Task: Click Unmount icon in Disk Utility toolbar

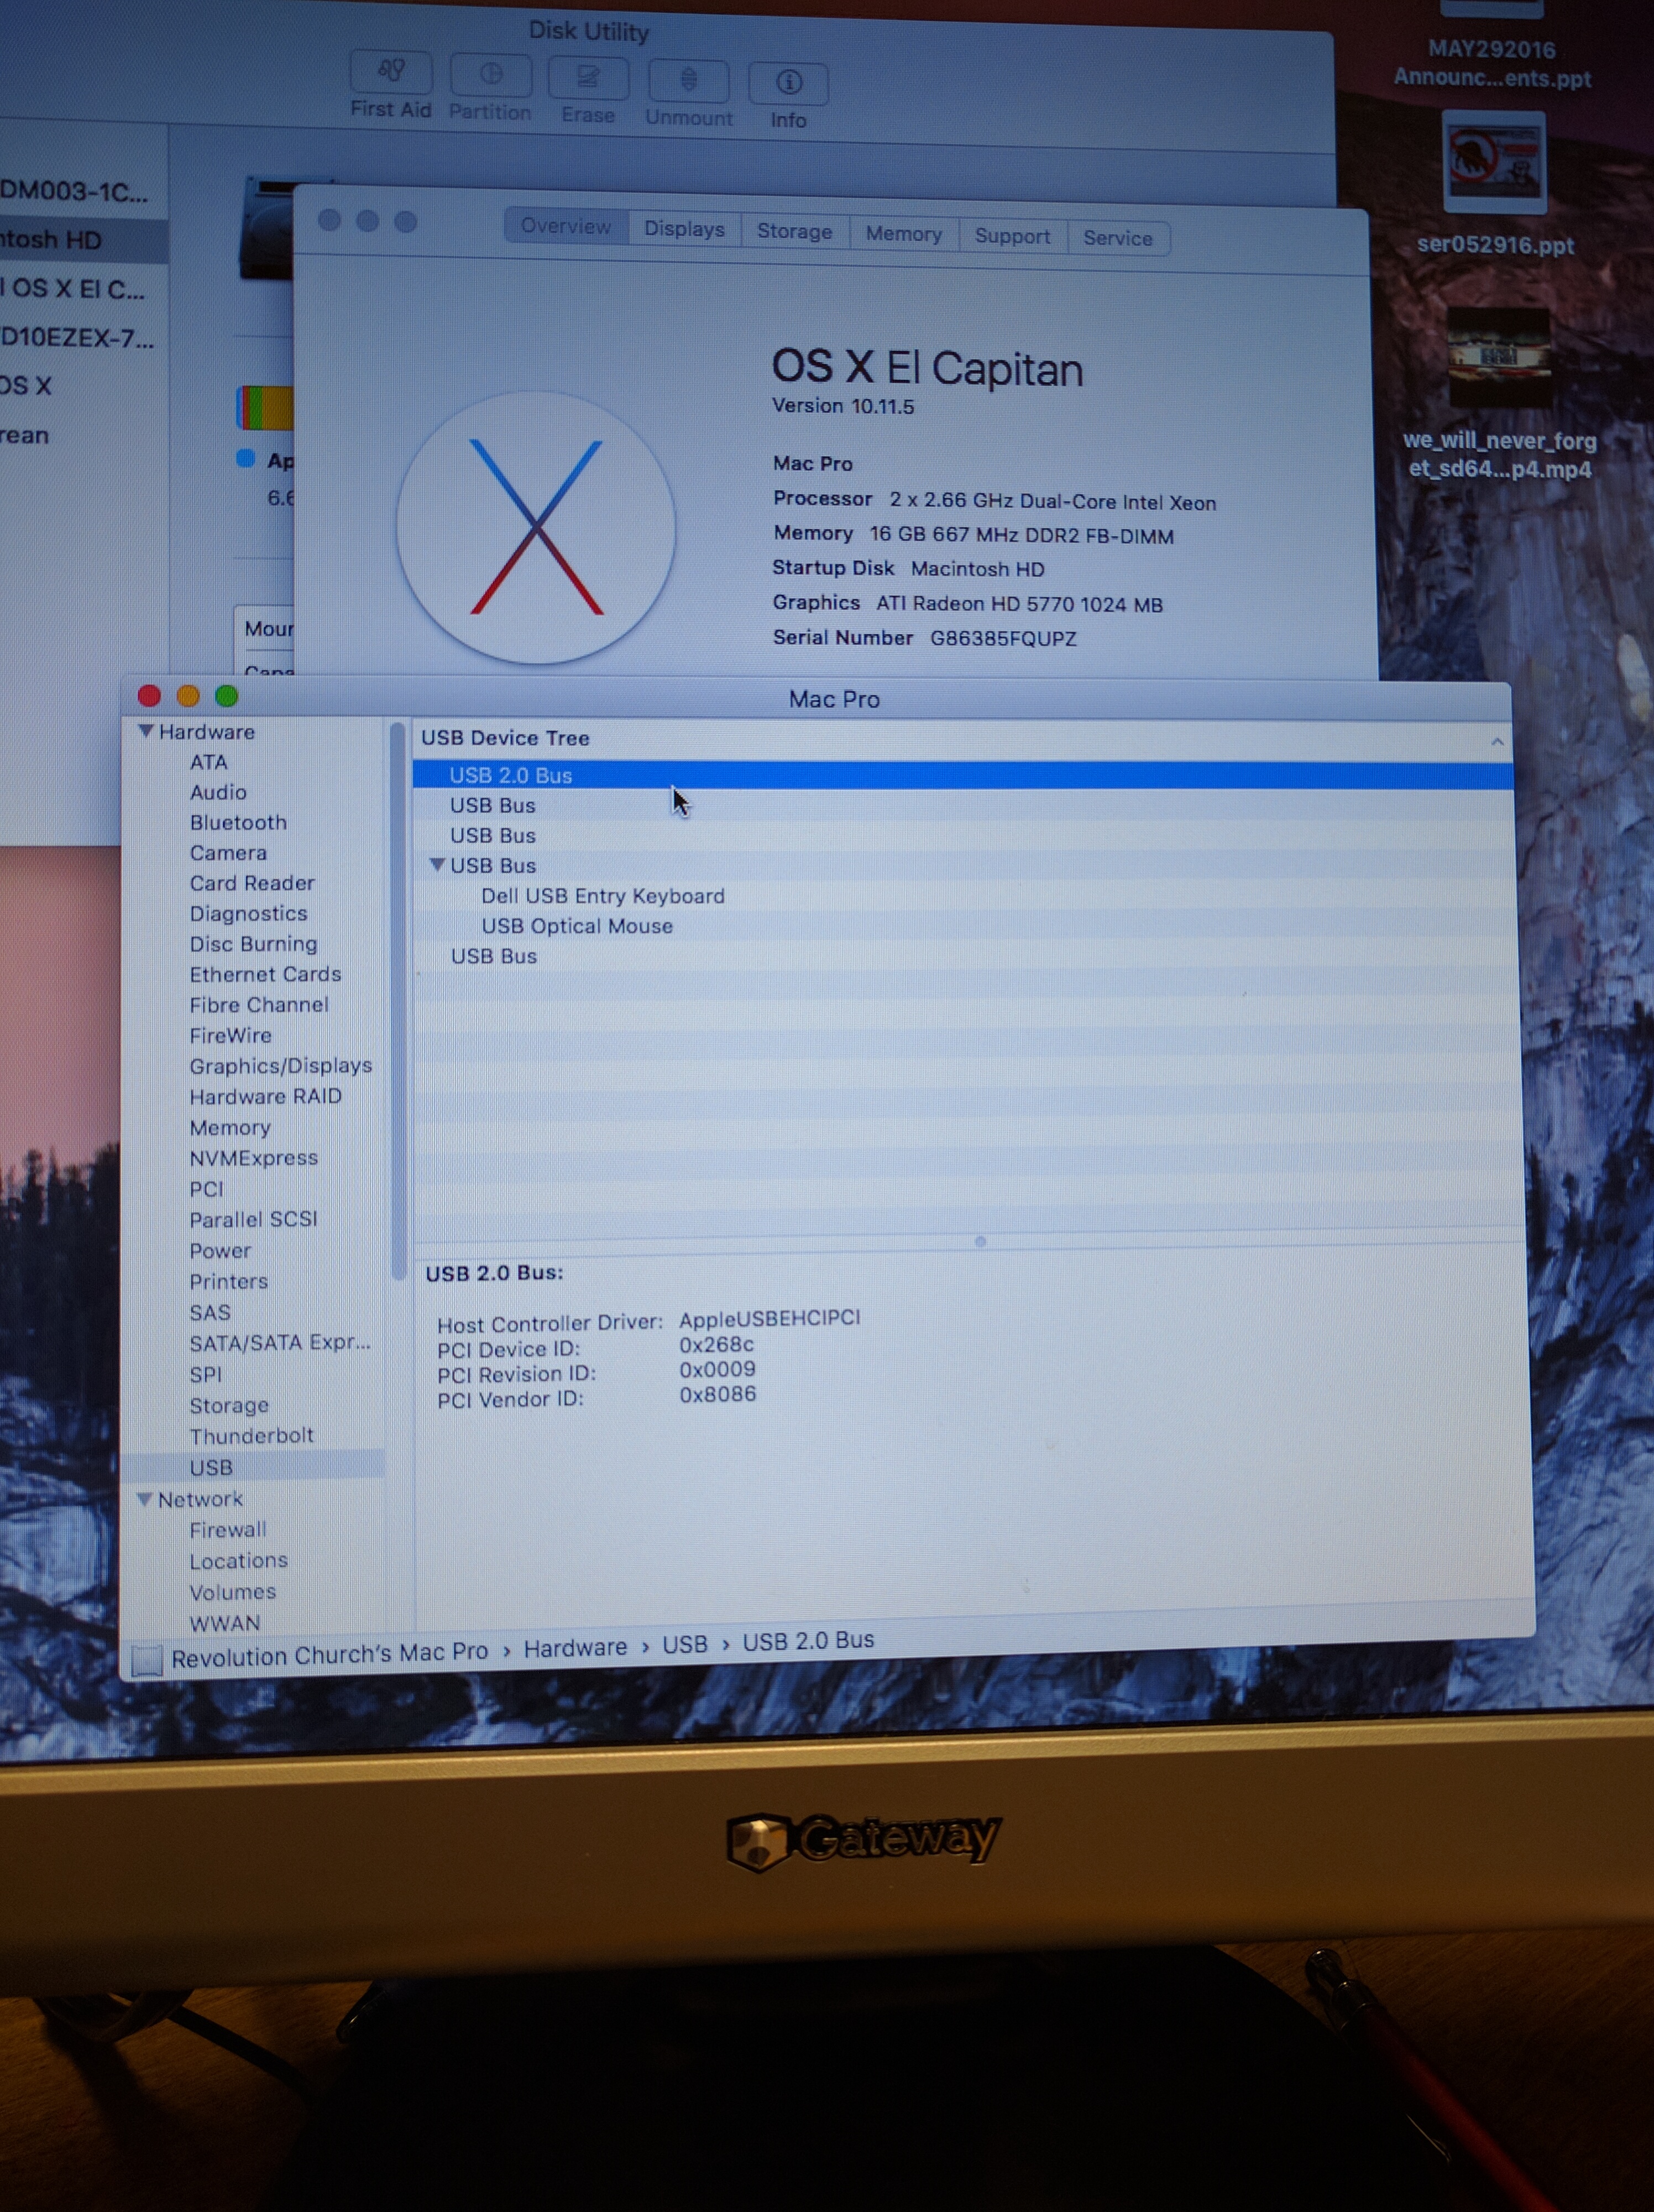Action: coord(689,80)
